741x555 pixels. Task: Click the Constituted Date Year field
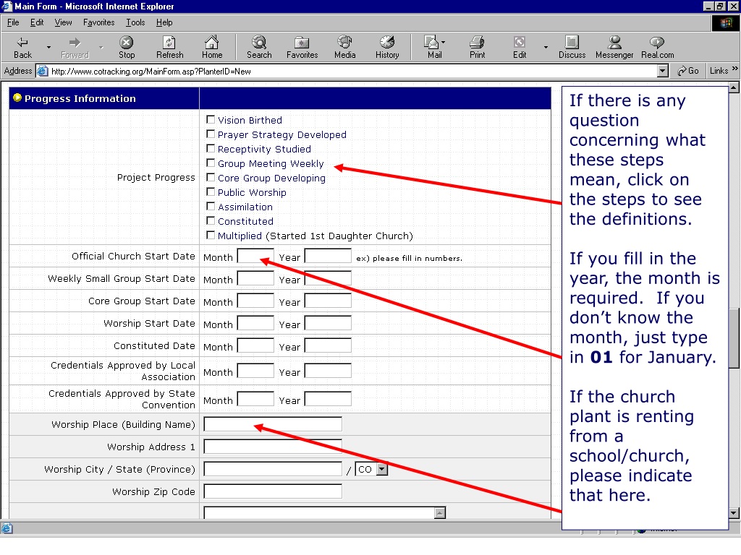point(328,345)
